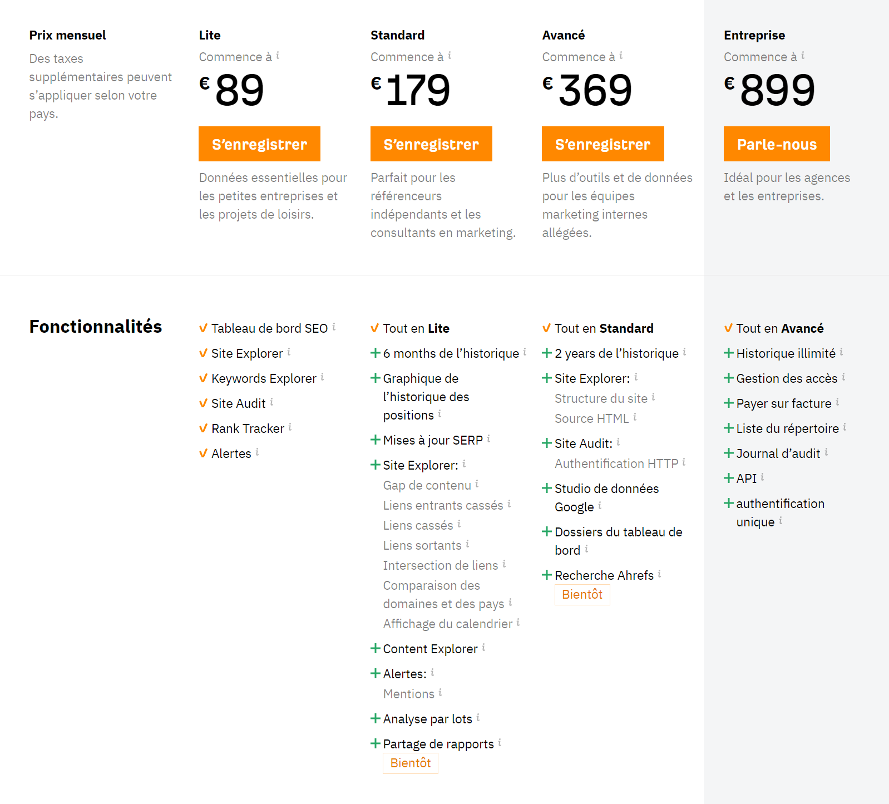This screenshot has width=889, height=804.
Task: Click the Parle-nous button for Entreprise
Action: (777, 144)
